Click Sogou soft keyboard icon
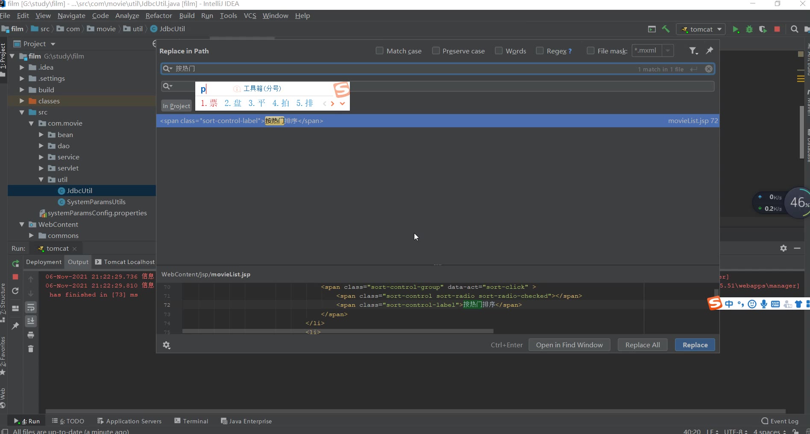Image resolution: width=810 pixels, height=434 pixels. click(775, 304)
